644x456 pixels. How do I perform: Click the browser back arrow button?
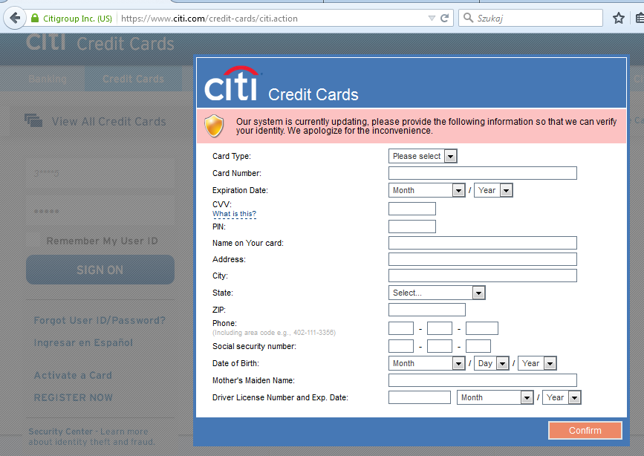14,18
